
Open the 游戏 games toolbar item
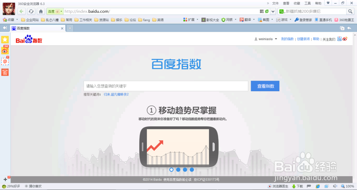click(x=282, y=20)
